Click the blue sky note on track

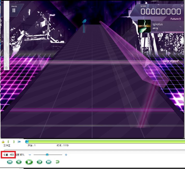click(84, 21)
